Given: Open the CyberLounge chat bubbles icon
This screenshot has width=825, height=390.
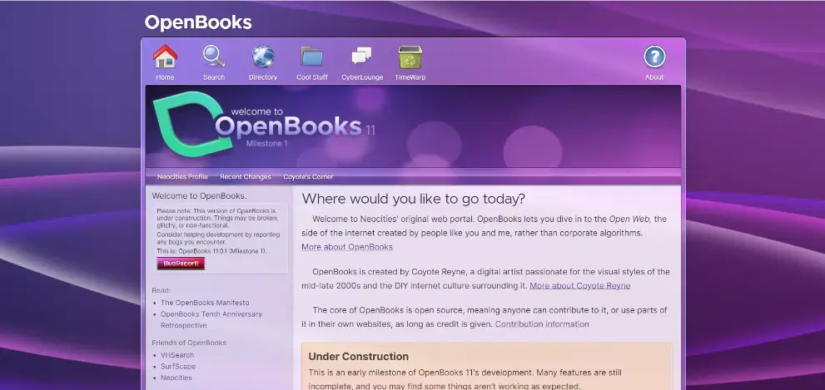Looking at the screenshot, I should [361, 57].
